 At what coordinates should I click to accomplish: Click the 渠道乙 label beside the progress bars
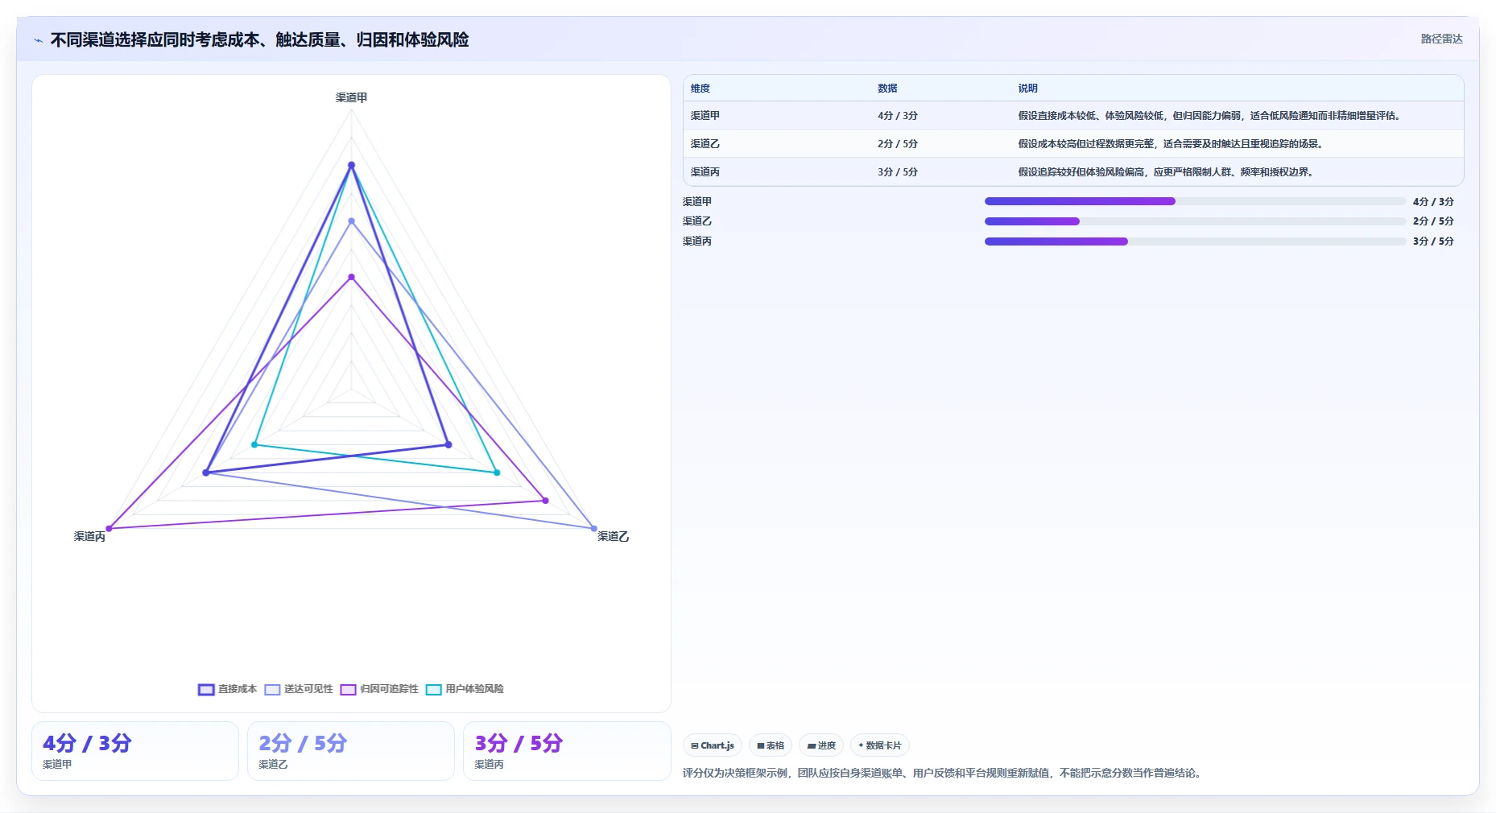coord(697,221)
